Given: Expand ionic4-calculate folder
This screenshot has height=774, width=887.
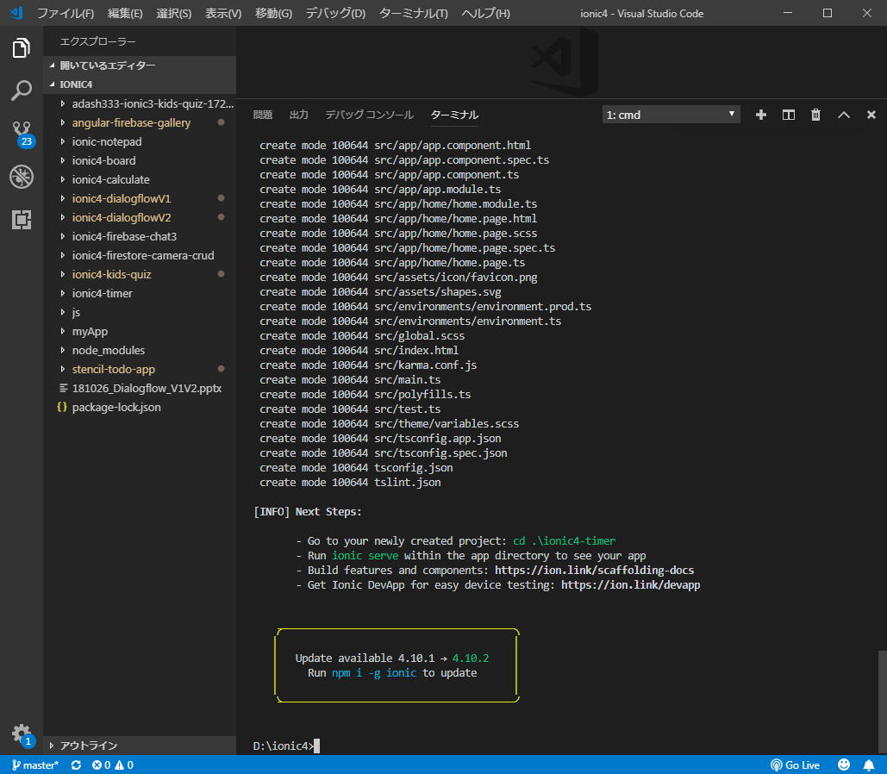Looking at the screenshot, I should 140,179.
